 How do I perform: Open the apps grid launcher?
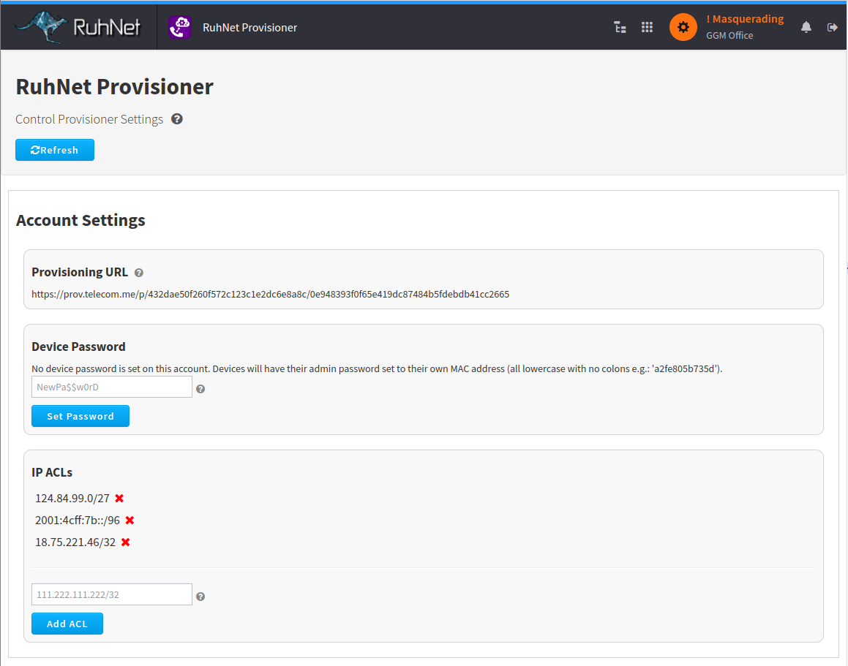point(647,28)
